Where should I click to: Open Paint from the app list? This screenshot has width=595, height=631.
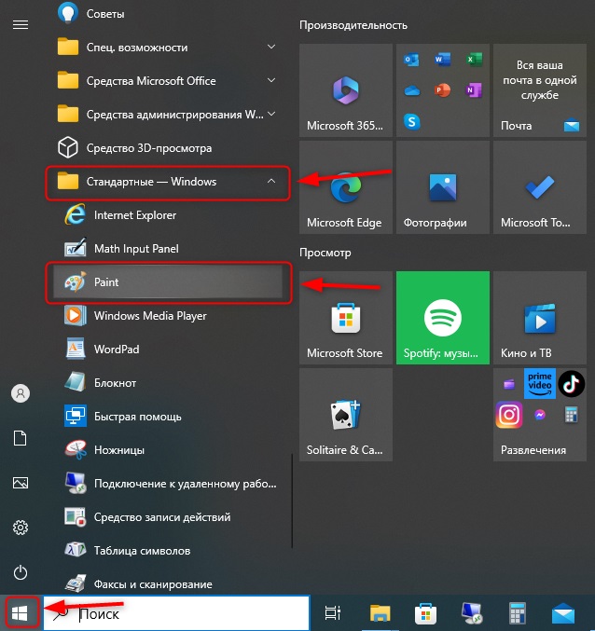(168, 282)
